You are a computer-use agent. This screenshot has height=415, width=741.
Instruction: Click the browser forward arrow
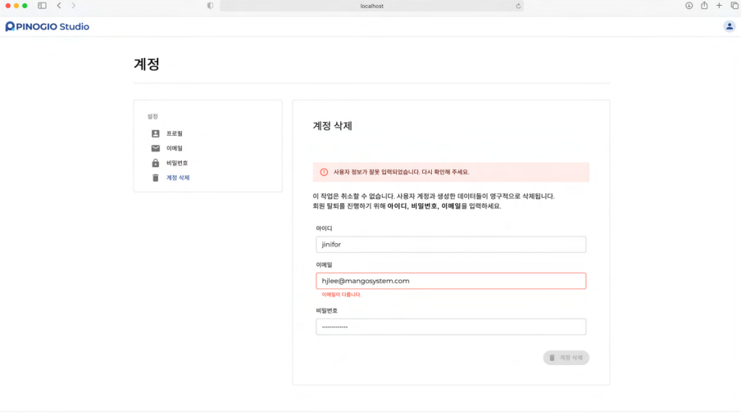coord(73,6)
